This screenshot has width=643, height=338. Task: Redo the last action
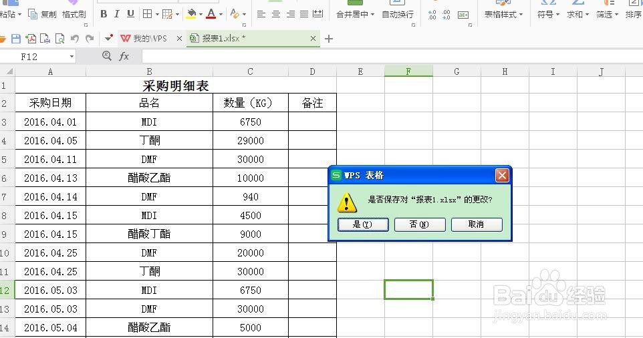click(x=90, y=39)
